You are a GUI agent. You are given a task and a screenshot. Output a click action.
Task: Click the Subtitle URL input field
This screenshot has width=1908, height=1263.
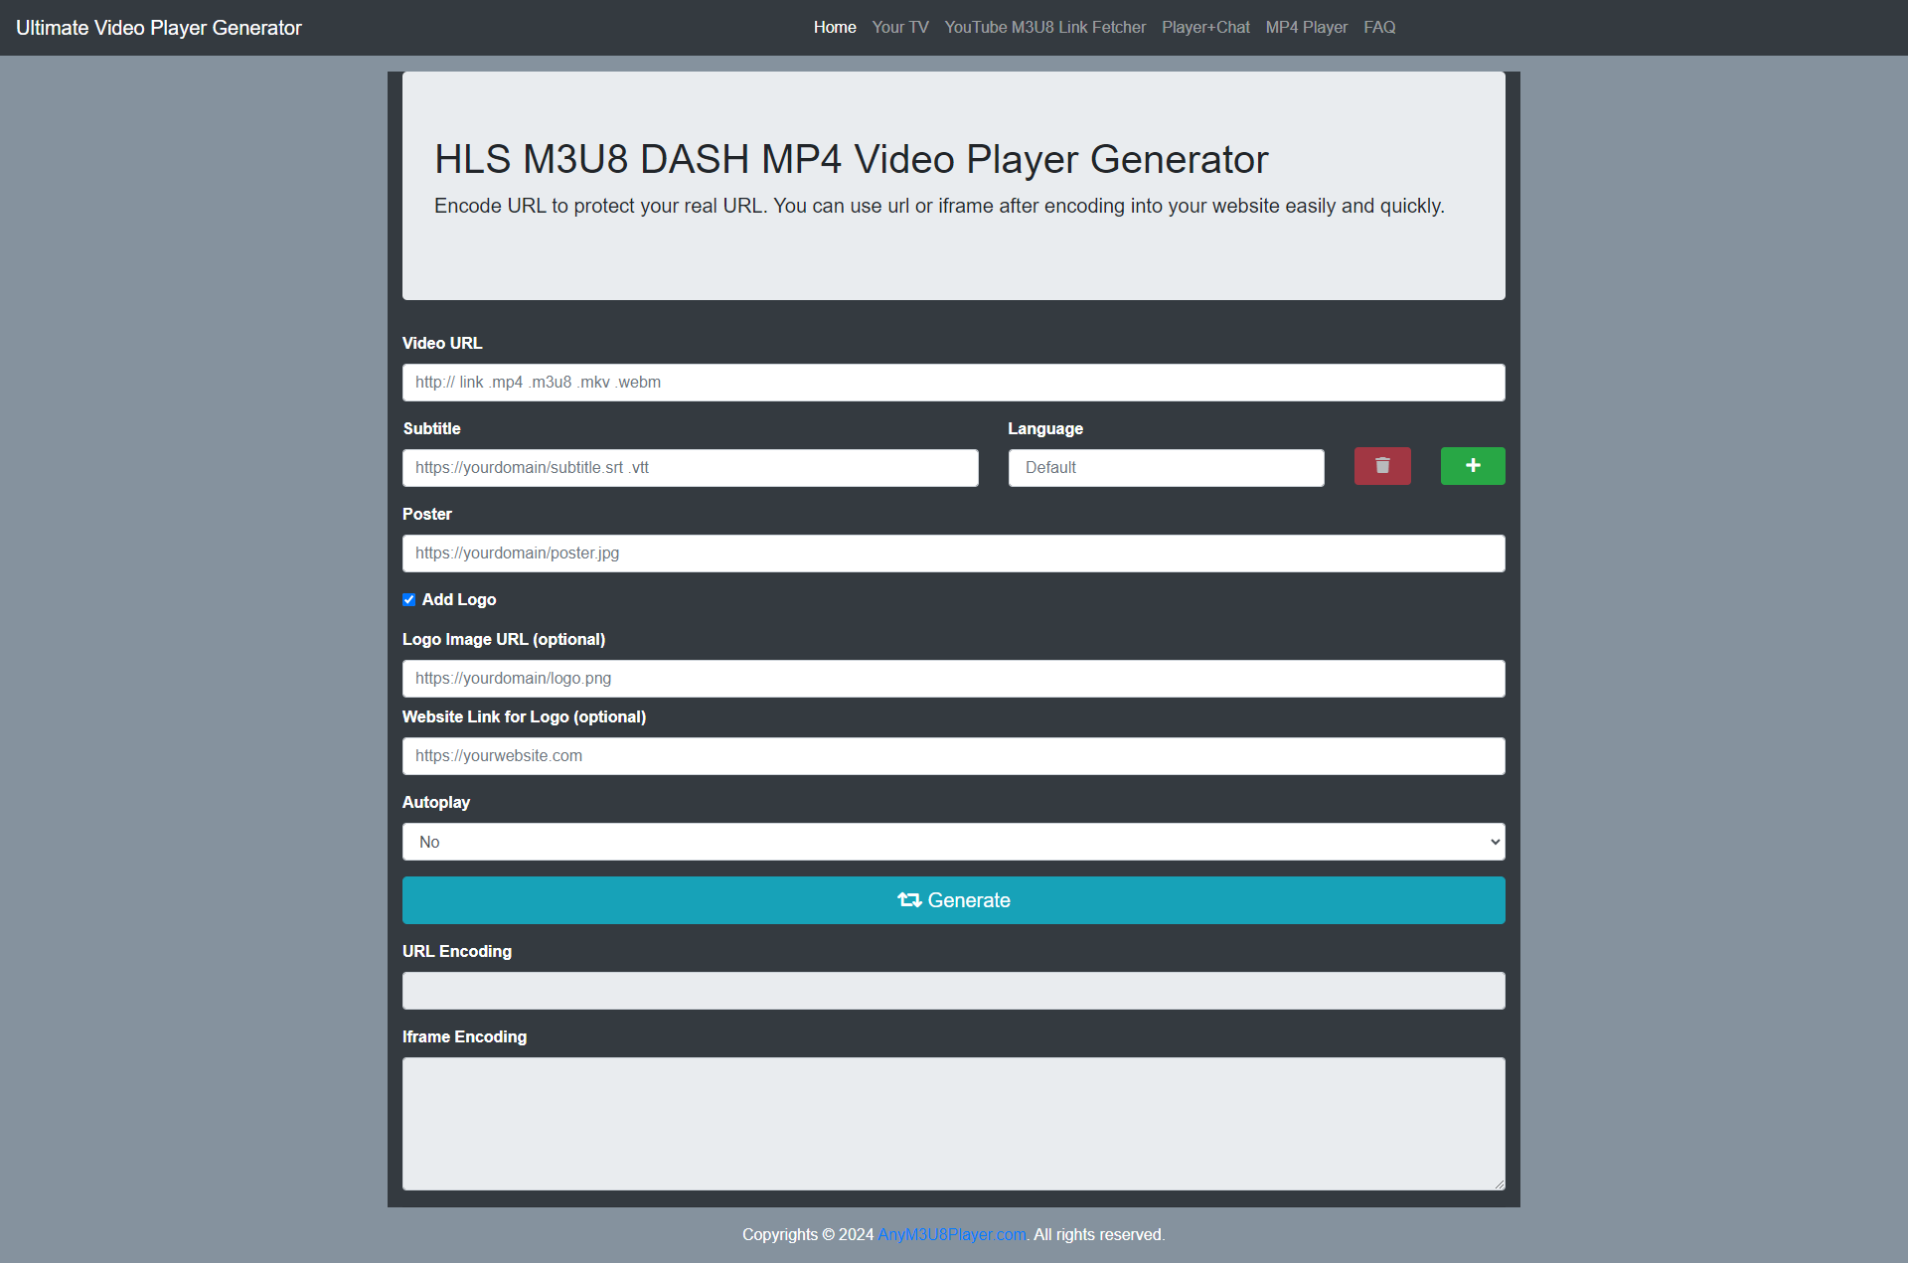pos(690,467)
